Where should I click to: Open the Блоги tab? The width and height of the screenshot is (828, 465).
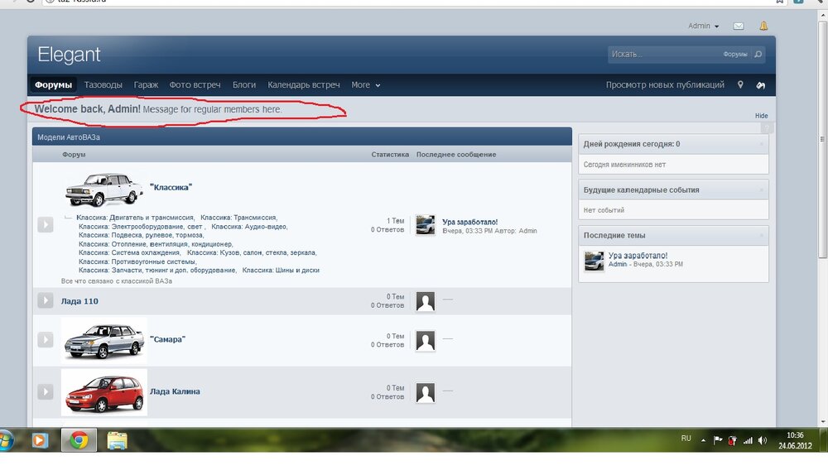244,85
